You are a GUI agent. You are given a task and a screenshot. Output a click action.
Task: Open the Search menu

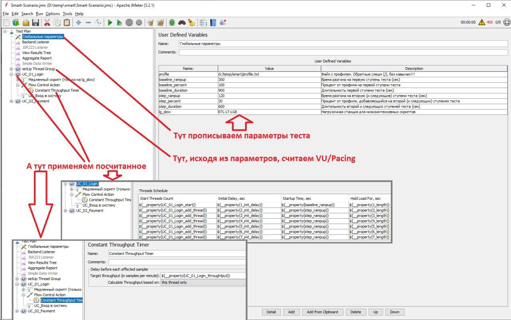coord(28,14)
